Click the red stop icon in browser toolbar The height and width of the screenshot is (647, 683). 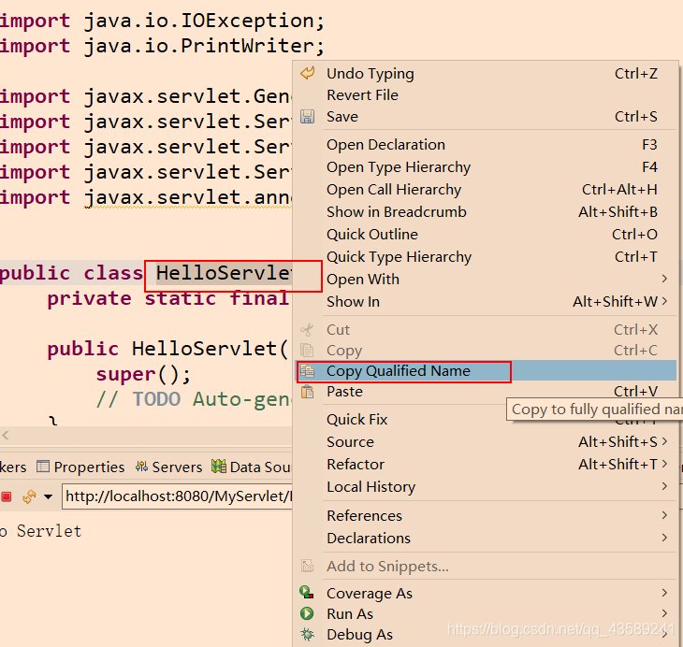(7, 496)
